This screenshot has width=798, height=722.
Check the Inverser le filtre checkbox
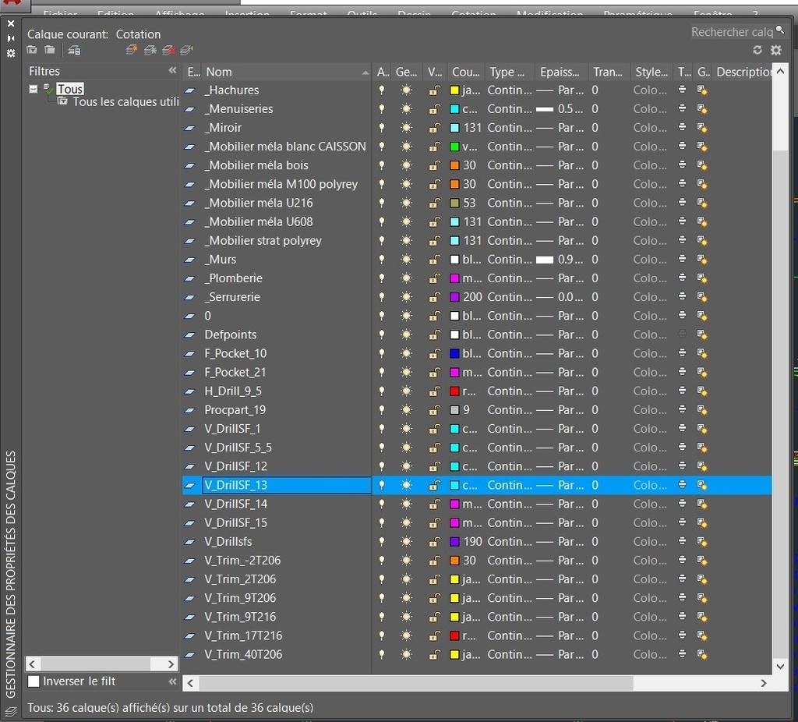tap(34, 681)
